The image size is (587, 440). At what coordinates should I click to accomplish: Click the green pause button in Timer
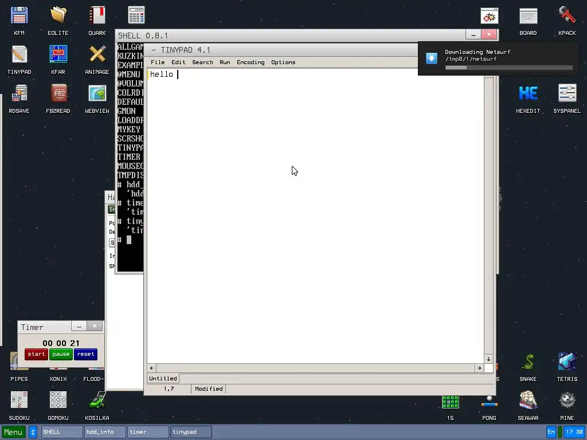pyautogui.click(x=61, y=354)
